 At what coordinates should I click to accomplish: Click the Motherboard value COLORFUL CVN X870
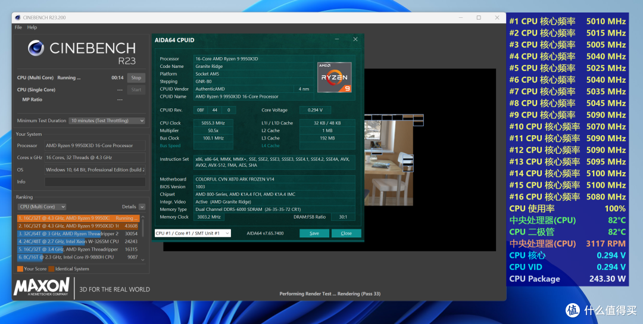274,179
